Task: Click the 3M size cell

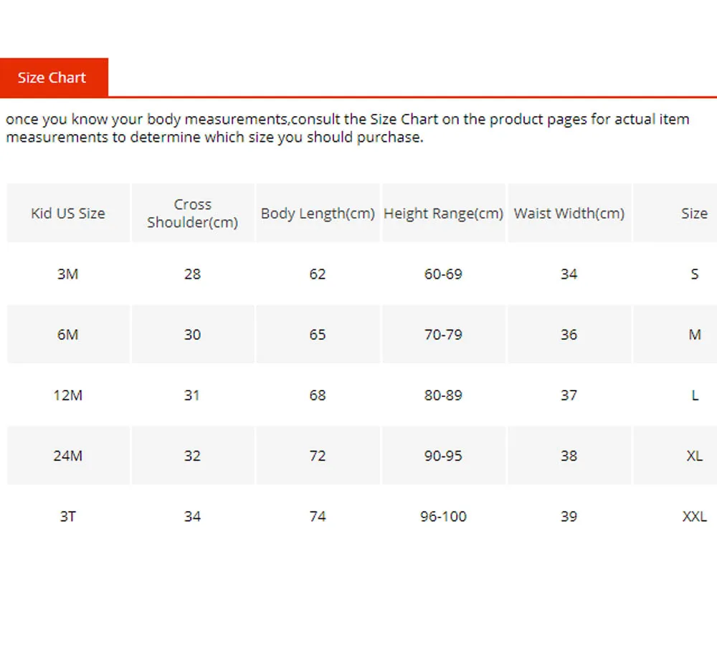Action: pyautogui.click(x=68, y=274)
